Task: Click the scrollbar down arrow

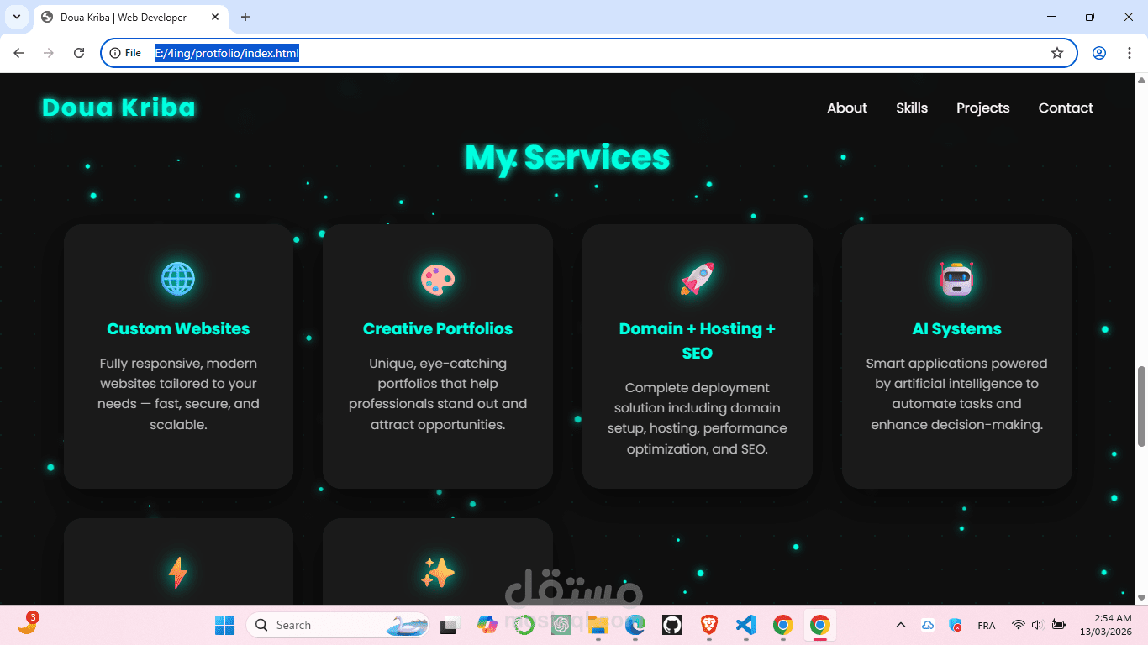Action: click(x=1141, y=598)
